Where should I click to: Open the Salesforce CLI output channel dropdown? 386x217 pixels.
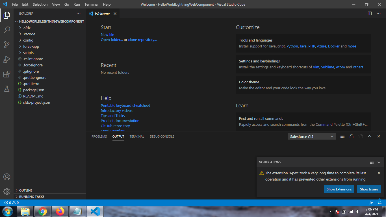(x=311, y=136)
